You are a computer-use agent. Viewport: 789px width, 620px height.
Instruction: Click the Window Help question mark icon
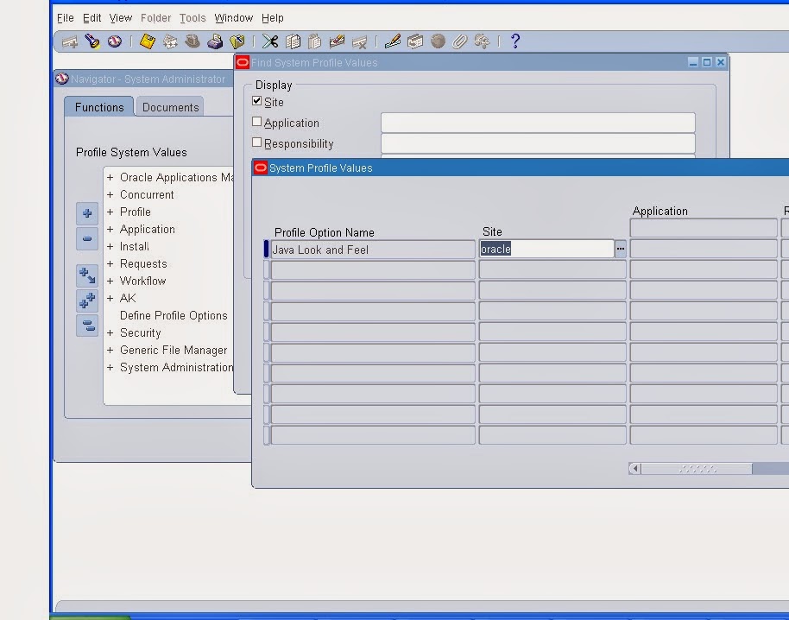point(514,41)
